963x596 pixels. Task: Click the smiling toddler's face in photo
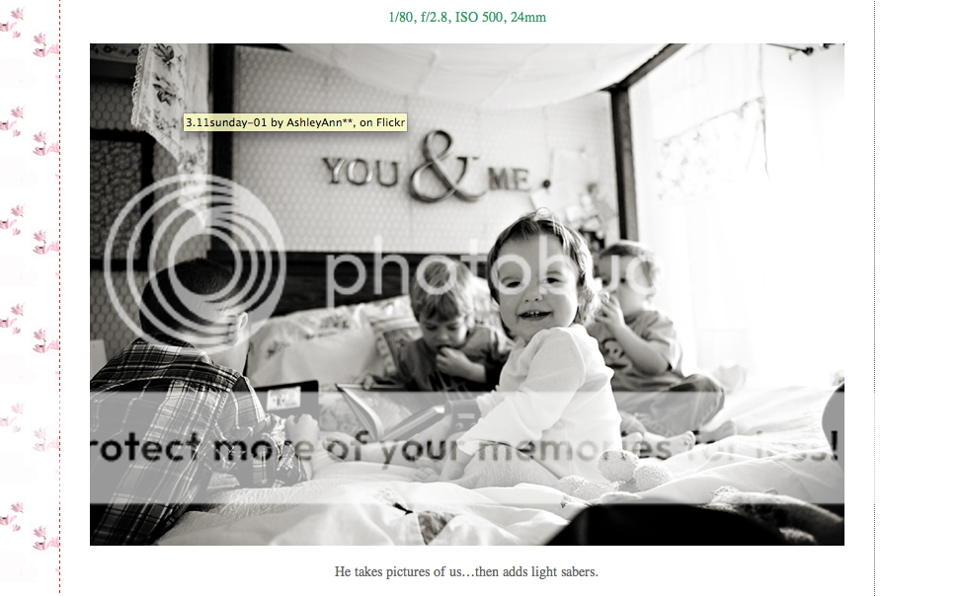533,282
